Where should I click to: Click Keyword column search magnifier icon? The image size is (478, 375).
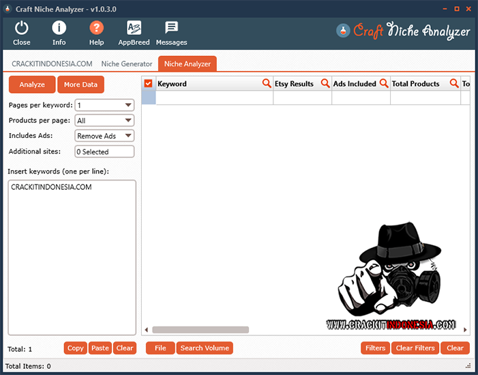[267, 83]
